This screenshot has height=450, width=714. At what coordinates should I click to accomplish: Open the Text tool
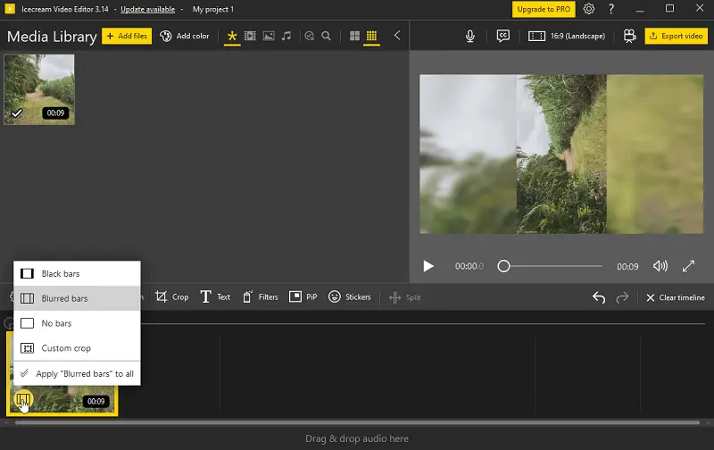(x=215, y=297)
